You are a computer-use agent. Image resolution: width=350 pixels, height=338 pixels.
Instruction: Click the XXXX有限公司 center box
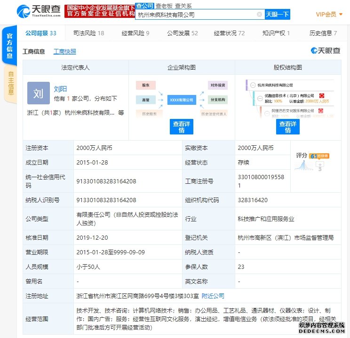[x=182, y=100]
